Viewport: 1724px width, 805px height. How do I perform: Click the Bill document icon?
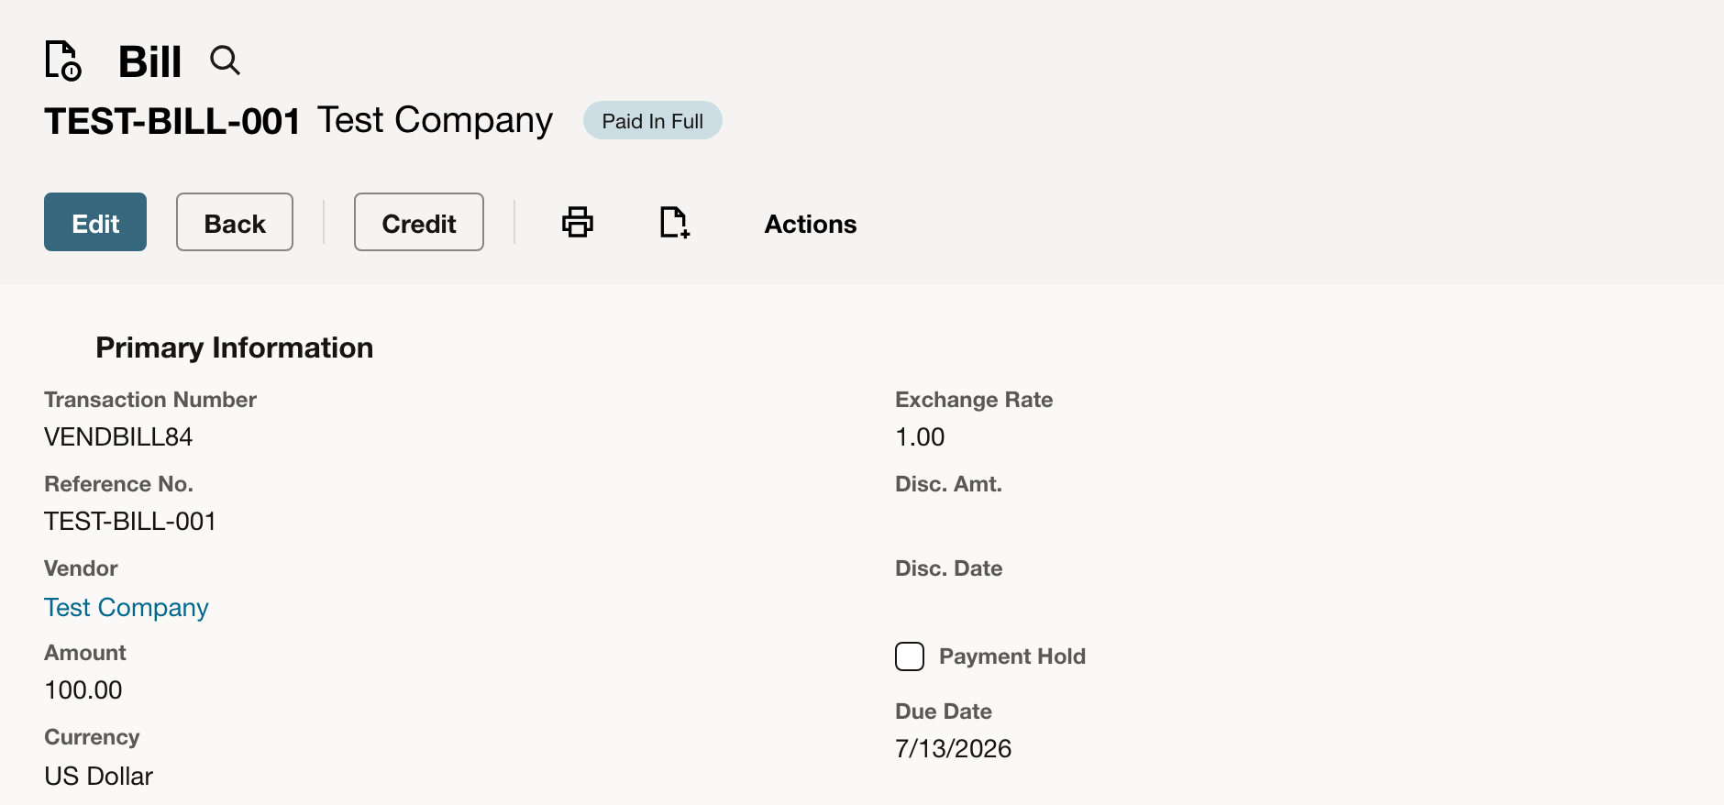63,61
